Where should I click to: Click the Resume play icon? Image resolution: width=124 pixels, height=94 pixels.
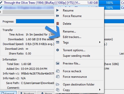coord(58,10)
